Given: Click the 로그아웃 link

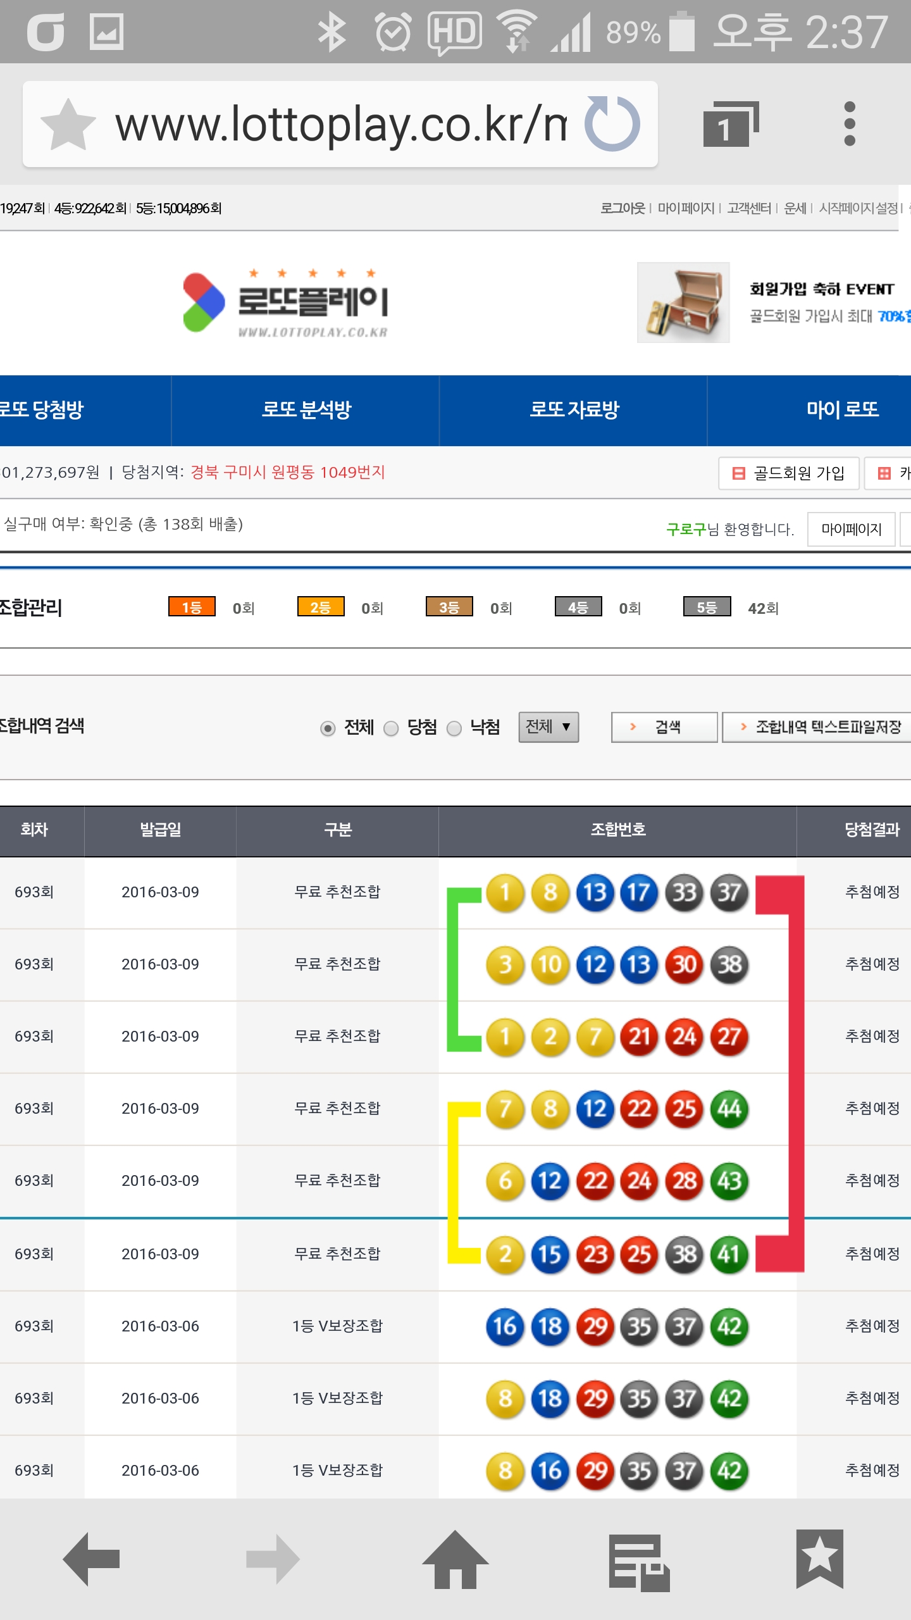Looking at the screenshot, I should tap(622, 208).
